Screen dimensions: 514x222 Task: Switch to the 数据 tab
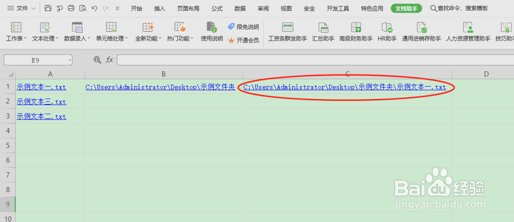[240, 9]
